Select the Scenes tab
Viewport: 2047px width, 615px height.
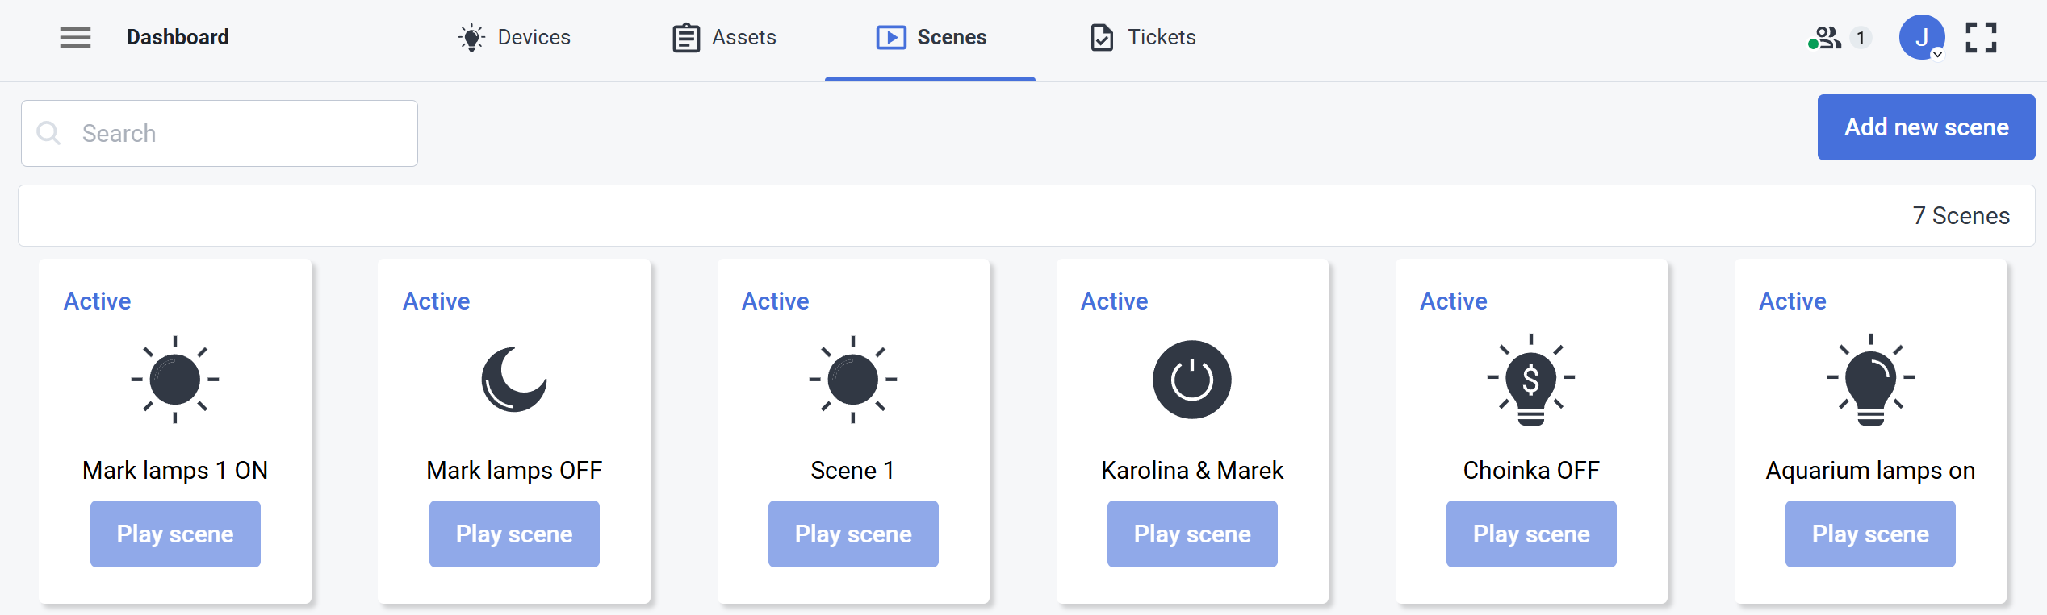click(x=931, y=37)
